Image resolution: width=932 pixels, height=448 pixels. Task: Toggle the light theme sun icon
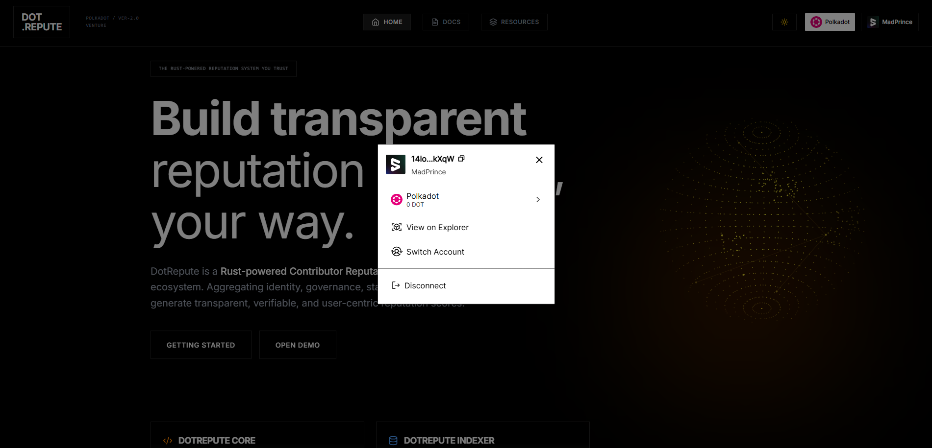(x=784, y=22)
